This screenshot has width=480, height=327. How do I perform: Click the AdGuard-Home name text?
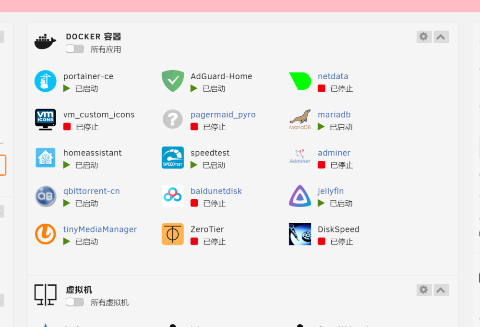(221, 76)
